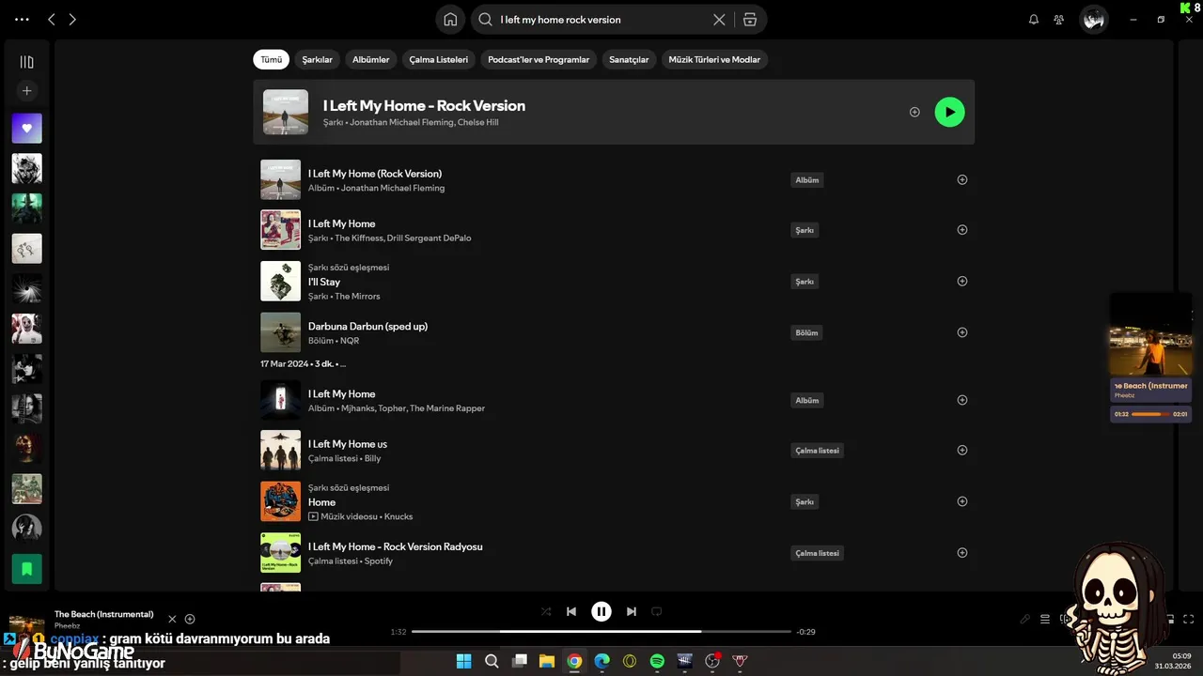Go forward with the right arrow

72,19
